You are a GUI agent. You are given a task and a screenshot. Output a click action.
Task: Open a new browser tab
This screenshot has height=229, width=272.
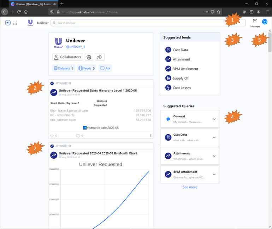(62, 4)
